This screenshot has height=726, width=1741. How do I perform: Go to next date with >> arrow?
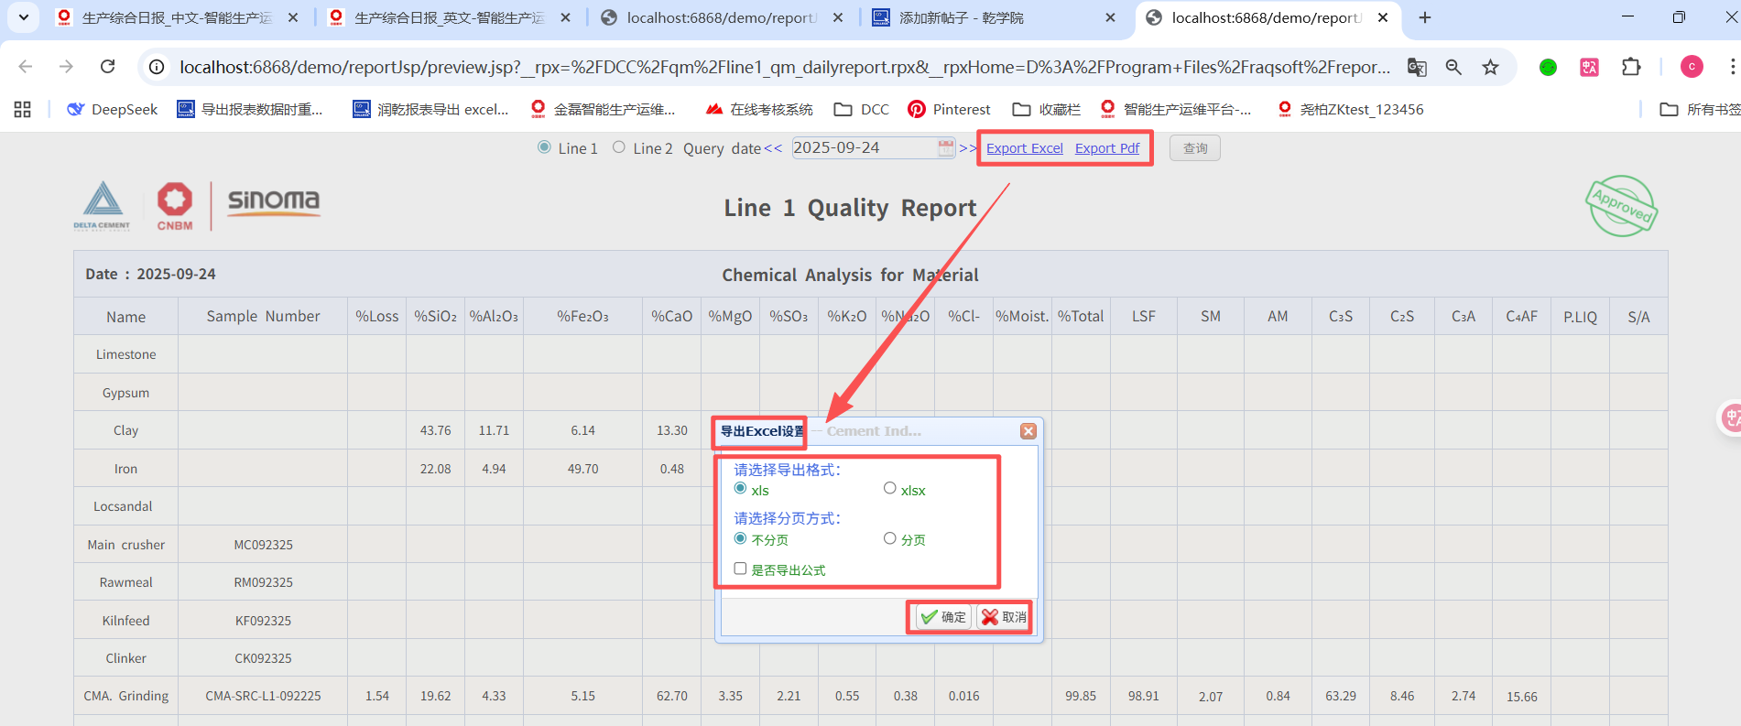click(967, 148)
